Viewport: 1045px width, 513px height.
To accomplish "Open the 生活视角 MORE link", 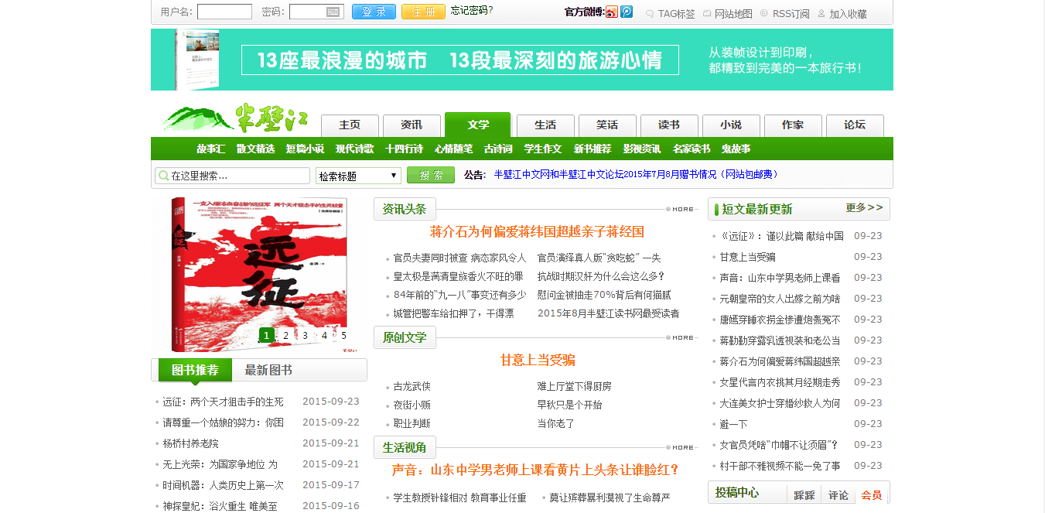I will tap(683, 447).
